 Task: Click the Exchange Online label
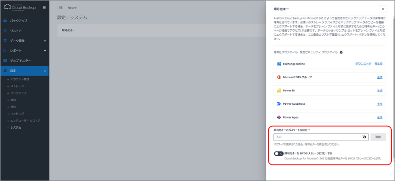pyautogui.click(x=294, y=64)
